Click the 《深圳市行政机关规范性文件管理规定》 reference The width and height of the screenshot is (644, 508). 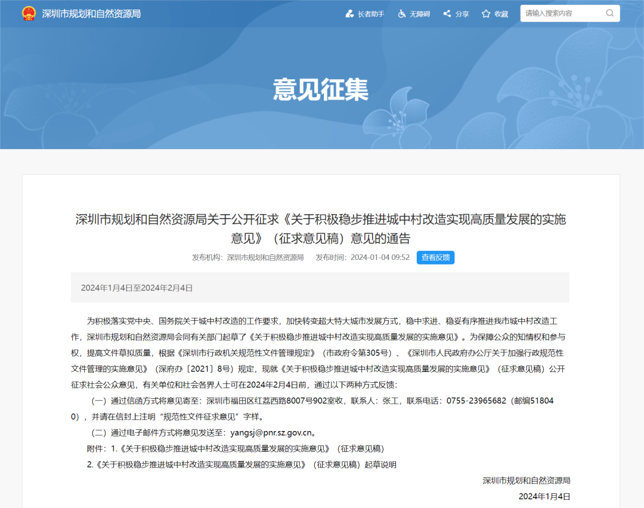click(x=247, y=353)
